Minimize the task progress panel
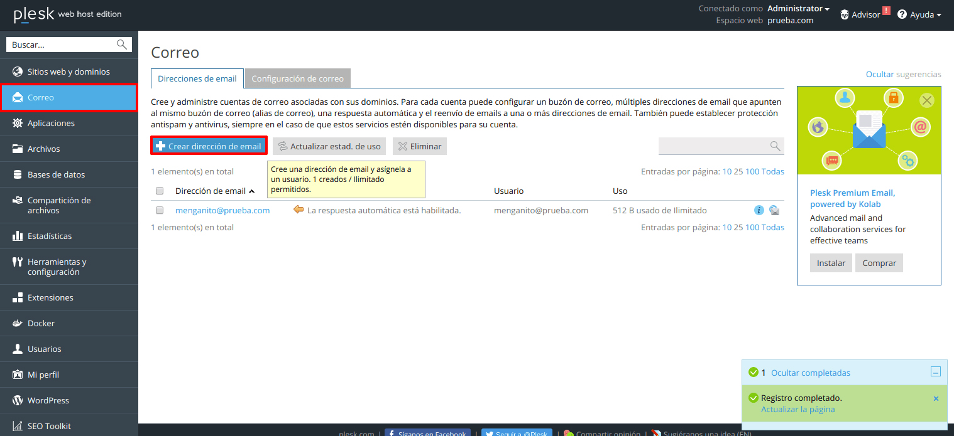954x436 pixels. coord(935,371)
